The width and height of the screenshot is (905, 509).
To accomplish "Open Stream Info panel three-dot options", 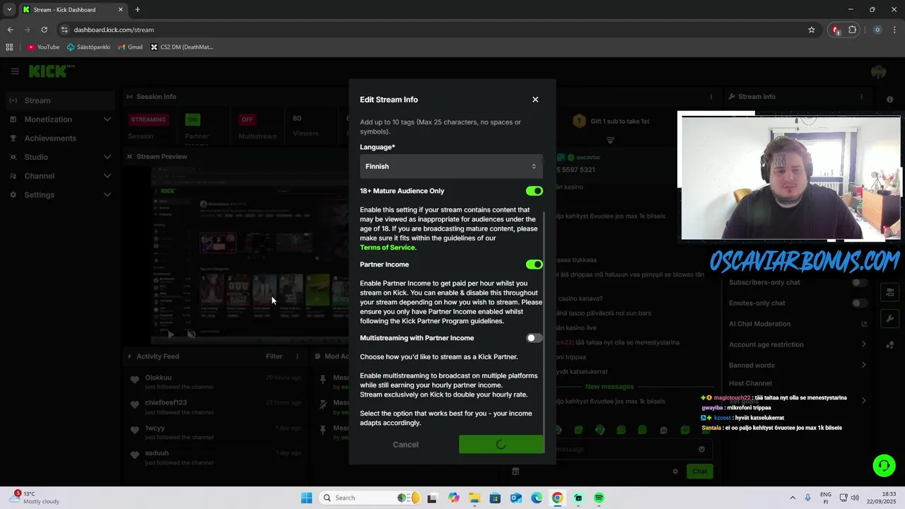I will [x=861, y=97].
